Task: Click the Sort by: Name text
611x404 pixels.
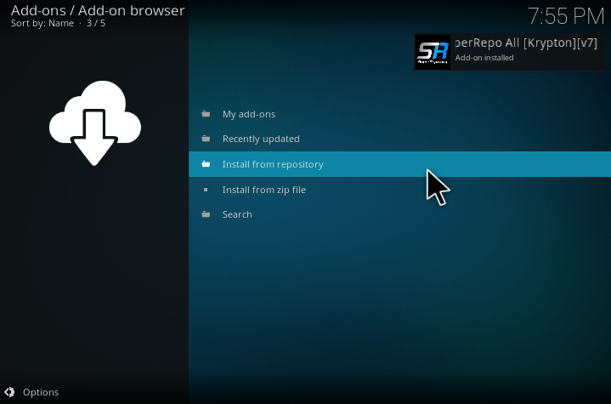Action: click(x=42, y=23)
